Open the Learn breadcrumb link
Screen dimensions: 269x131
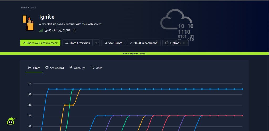click(x=24, y=8)
